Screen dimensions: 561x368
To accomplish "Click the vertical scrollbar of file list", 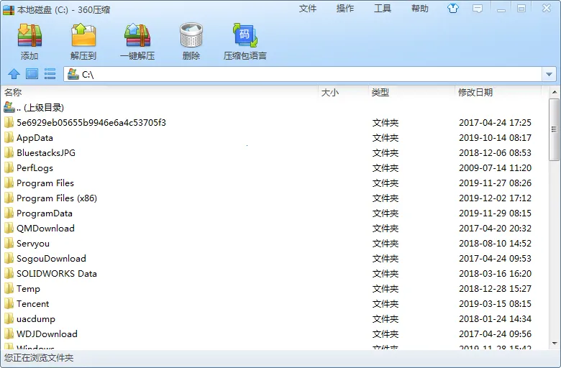I will tap(554, 129).
